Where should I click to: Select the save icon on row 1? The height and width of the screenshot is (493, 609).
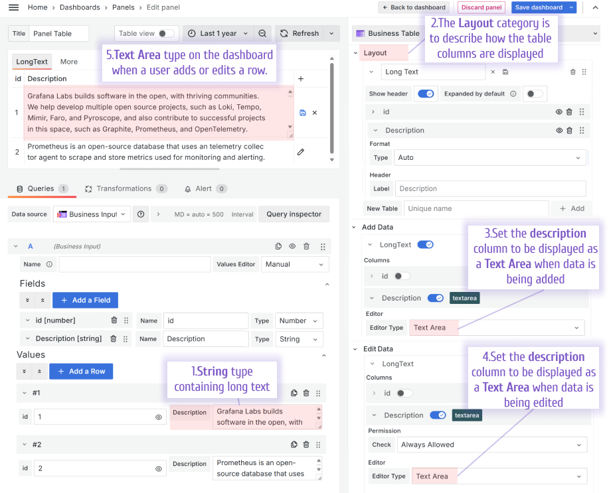pos(302,113)
